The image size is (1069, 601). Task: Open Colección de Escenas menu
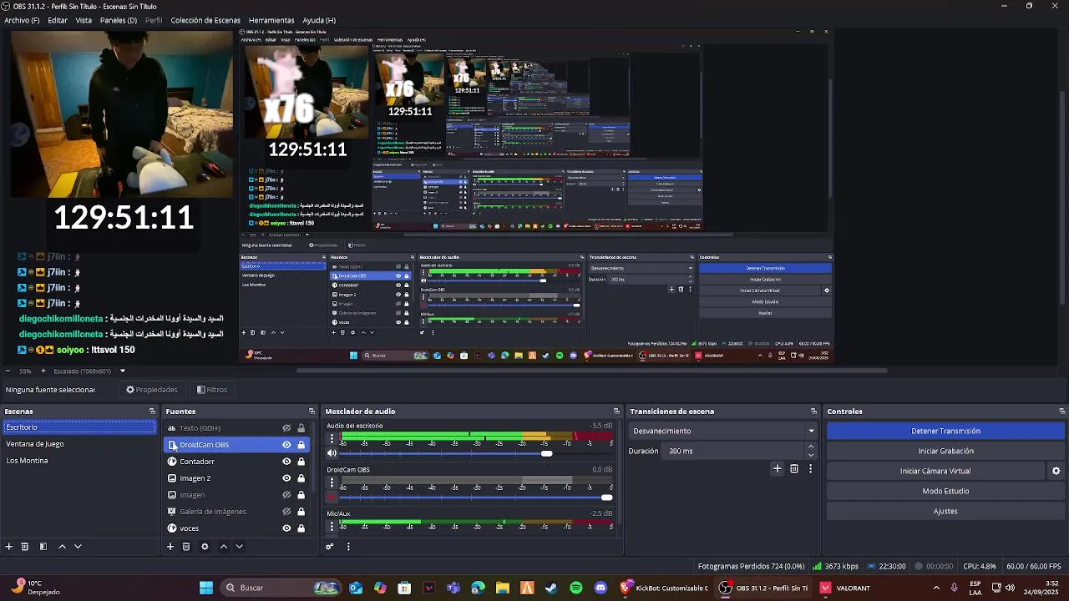tap(205, 20)
